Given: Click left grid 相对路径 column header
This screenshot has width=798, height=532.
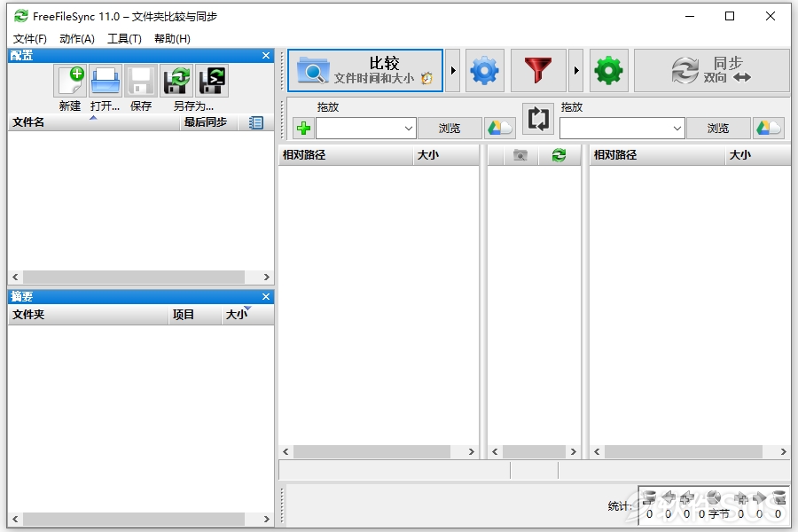Looking at the screenshot, I should pyautogui.click(x=346, y=155).
